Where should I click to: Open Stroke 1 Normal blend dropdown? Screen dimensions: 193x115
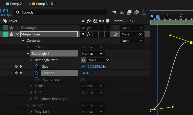[x=93, y=86]
